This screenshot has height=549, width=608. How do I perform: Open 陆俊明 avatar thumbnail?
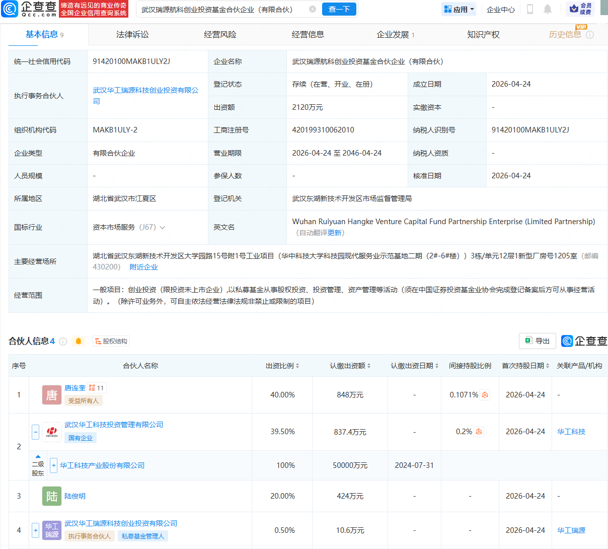pos(52,496)
